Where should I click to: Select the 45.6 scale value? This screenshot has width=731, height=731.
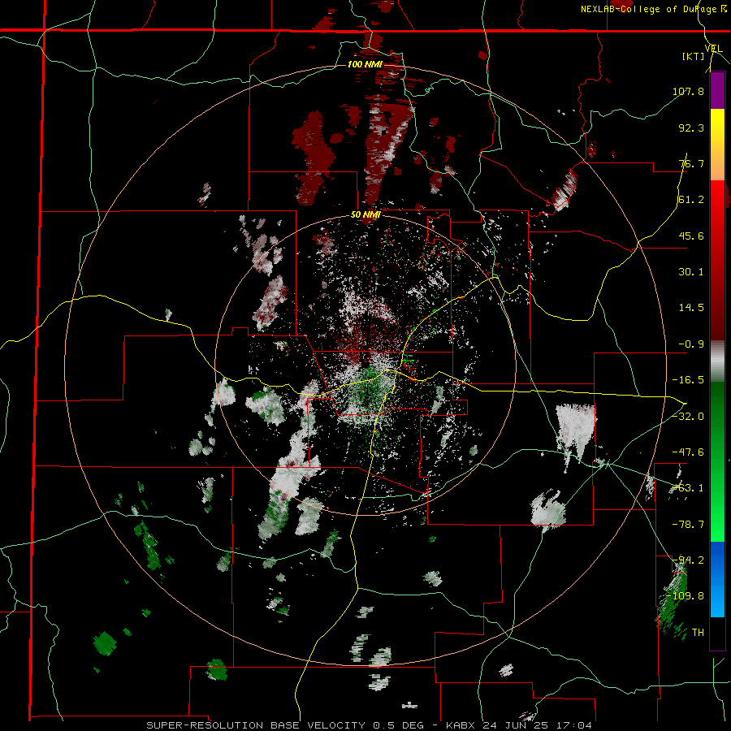coord(691,236)
